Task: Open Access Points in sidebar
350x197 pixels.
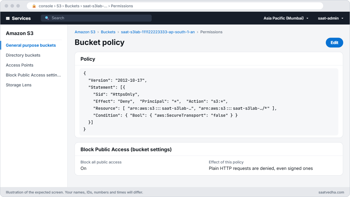Action: click(20, 65)
